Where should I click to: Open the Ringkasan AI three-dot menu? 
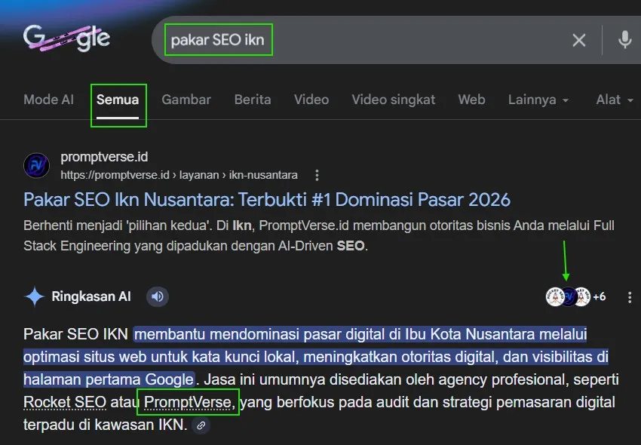pos(630,297)
